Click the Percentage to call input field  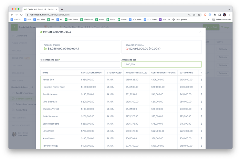[x=80, y=65]
